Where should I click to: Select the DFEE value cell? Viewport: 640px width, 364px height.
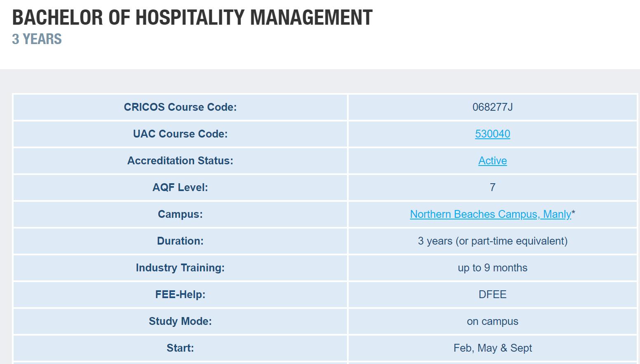pyautogui.click(x=492, y=294)
